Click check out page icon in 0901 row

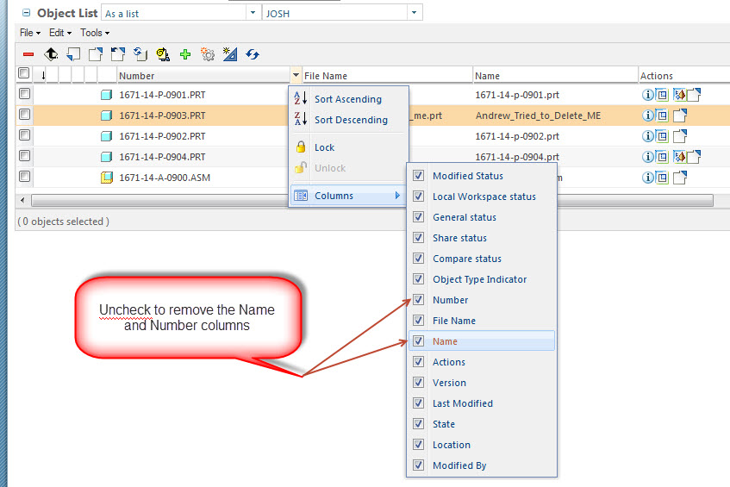click(x=694, y=95)
